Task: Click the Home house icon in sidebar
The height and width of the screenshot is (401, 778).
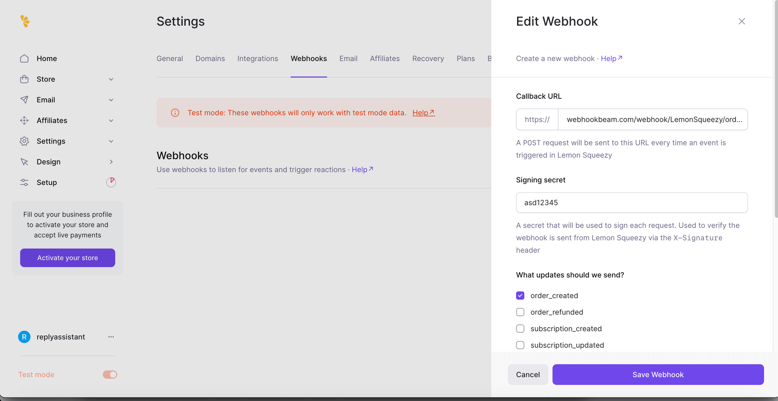Action: [x=24, y=58]
